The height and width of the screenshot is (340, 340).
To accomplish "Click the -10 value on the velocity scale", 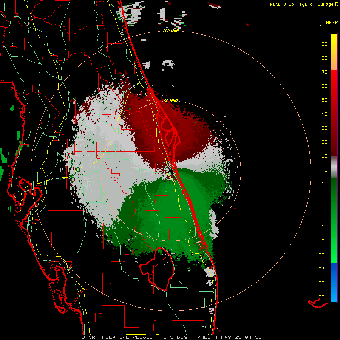I will (x=323, y=184).
